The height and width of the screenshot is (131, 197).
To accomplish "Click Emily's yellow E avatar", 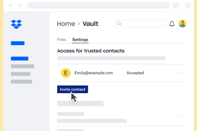I will pyautogui.click(x=66, y=73).
